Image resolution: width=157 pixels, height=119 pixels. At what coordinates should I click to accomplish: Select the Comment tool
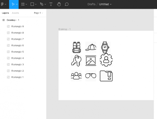[67, 4]
